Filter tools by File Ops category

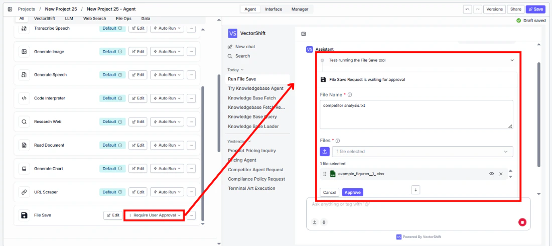click(123, 19)
